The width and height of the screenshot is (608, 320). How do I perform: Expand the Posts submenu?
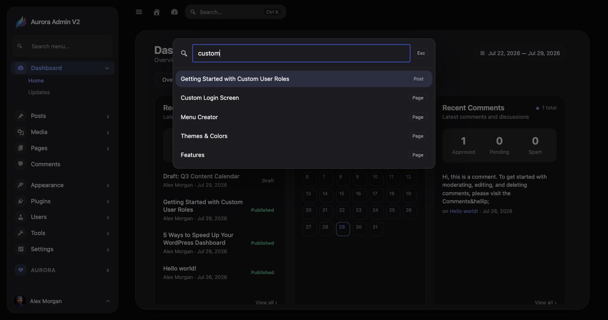point(108,116)
